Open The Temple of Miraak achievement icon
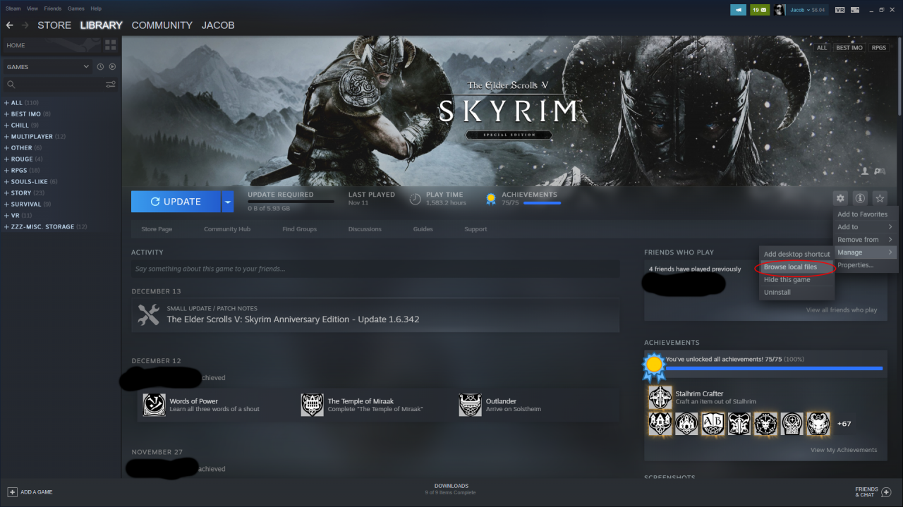Image resolution: width=903 pixels, height=507 pixels. (x=312, y=405)
